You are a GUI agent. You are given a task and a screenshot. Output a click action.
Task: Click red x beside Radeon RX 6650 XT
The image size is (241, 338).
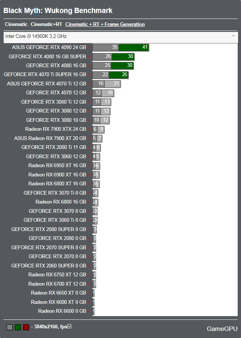point(89,293)
